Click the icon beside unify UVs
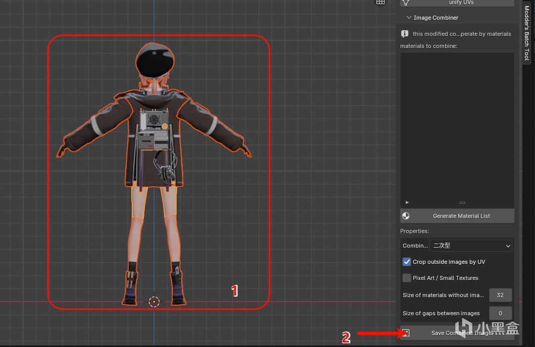 tap(405, 3)
